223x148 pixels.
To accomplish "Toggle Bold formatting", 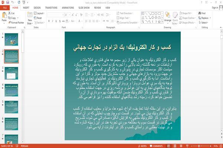I will pyautogui.click(x=49, y=21).
